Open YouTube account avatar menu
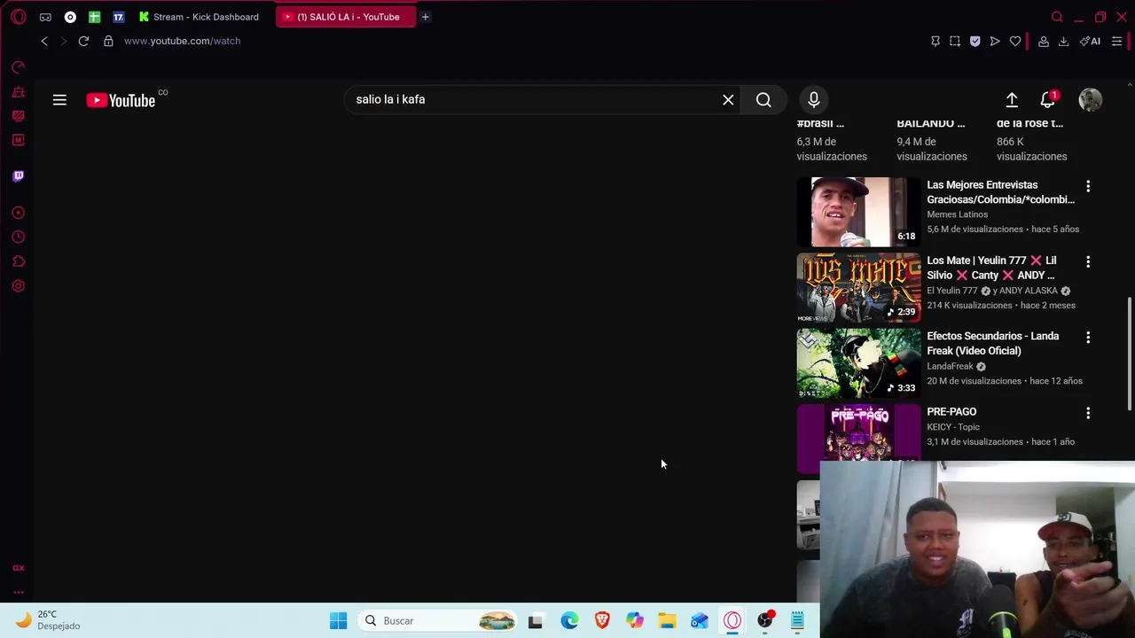 [1090, 100]
